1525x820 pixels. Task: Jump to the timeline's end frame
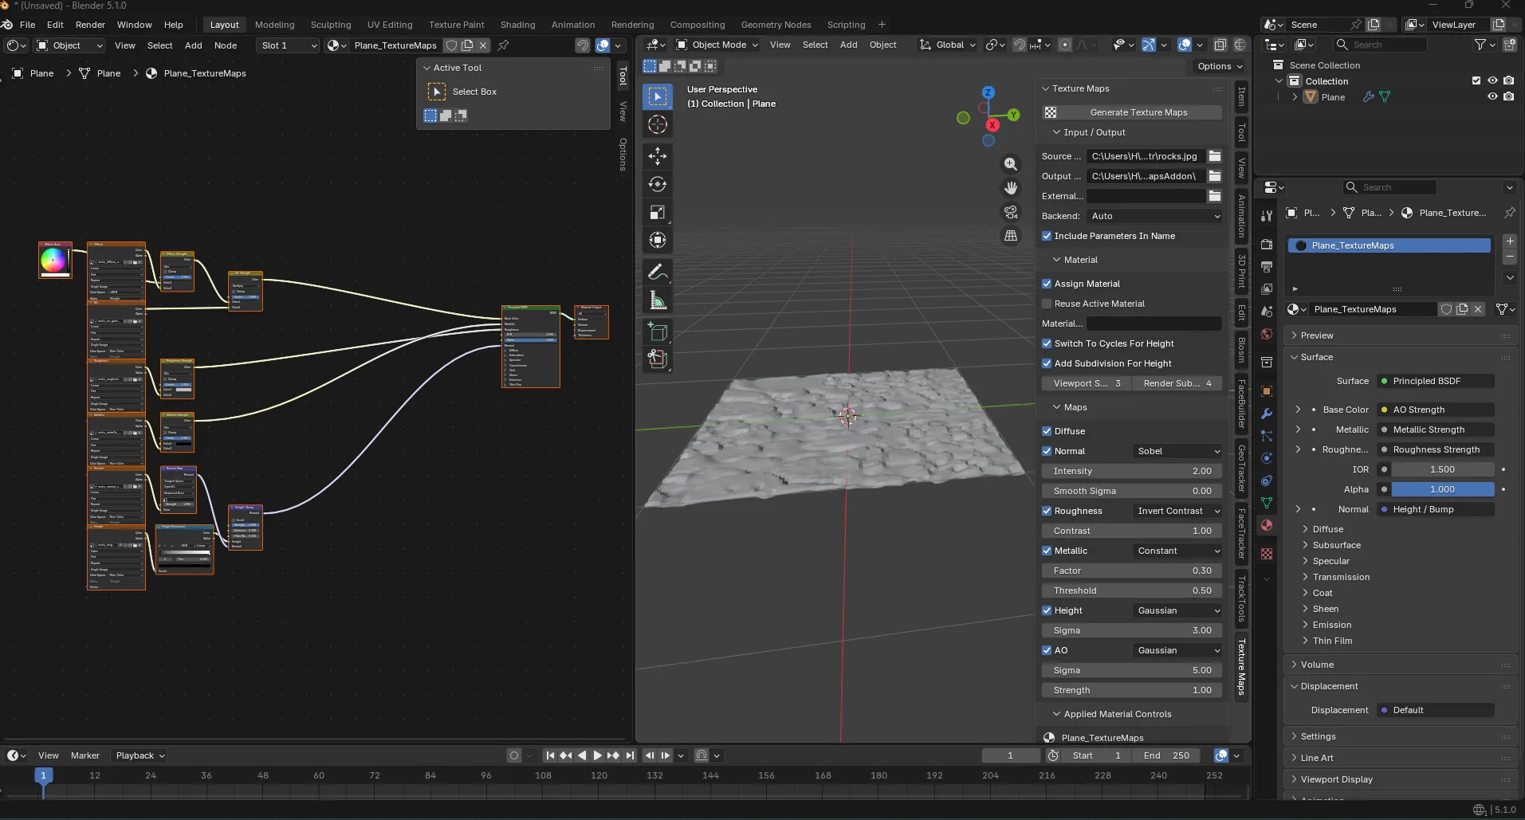point(630,755)
